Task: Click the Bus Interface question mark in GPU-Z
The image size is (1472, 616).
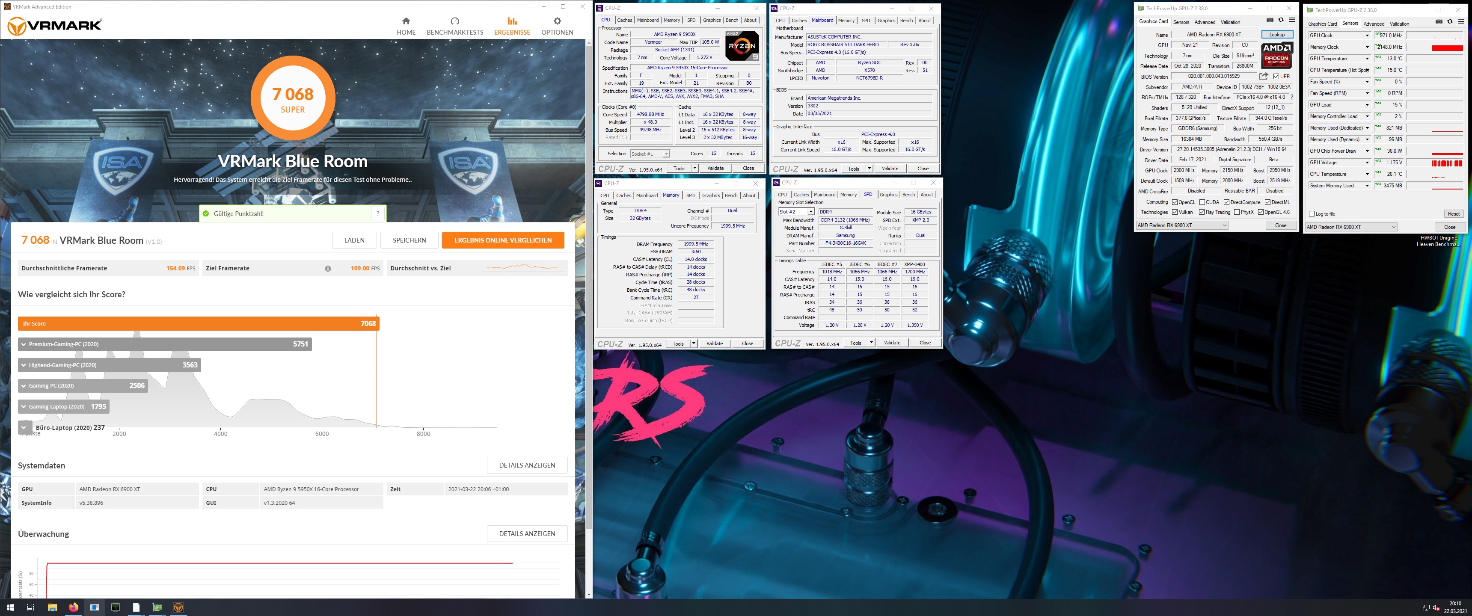Action: pyautogui.click(x=1291, y=97)
